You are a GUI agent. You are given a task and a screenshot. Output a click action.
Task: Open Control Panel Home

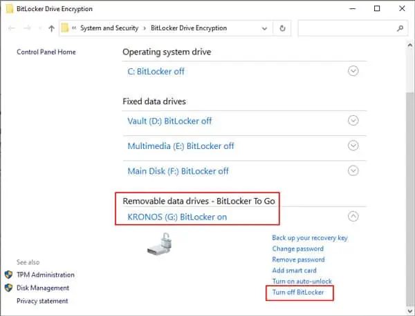pyautogui.click(x=46, y=52)
